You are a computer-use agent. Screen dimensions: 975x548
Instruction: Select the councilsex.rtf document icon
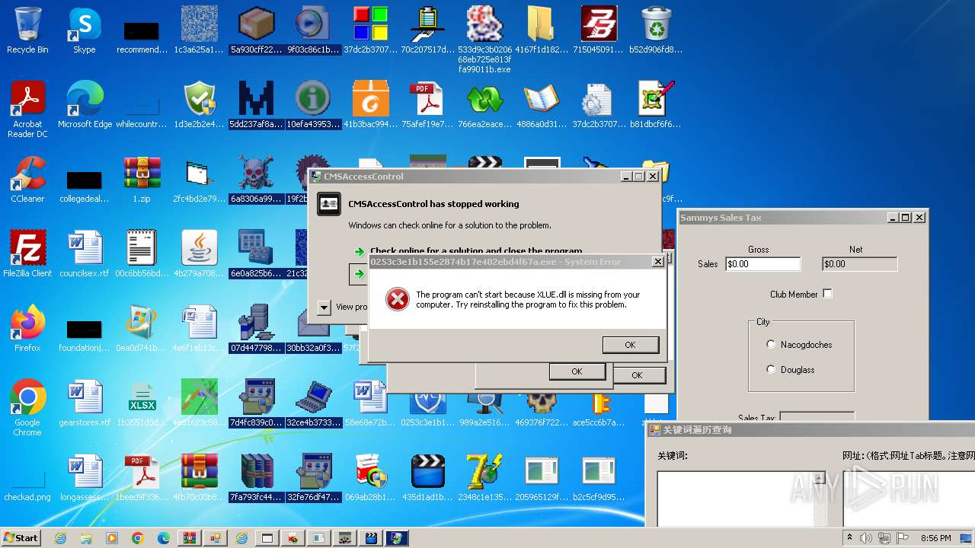tap(85, 254)
